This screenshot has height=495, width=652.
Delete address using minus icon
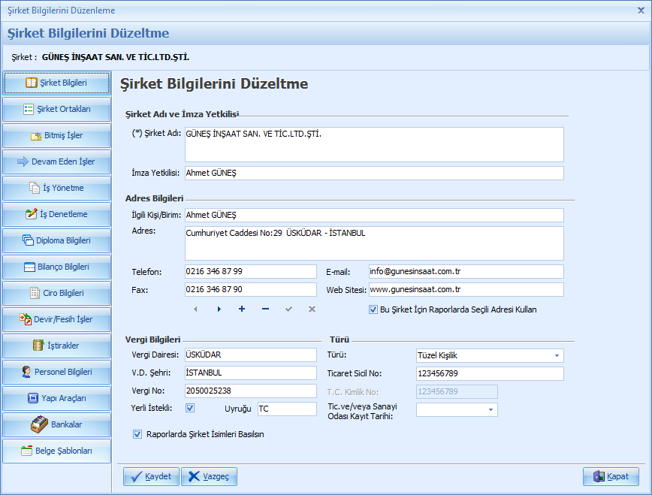(x=265, y=309)
